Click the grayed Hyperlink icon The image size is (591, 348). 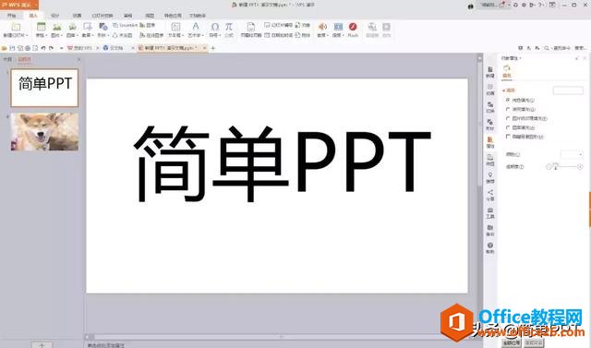(372, 27)
